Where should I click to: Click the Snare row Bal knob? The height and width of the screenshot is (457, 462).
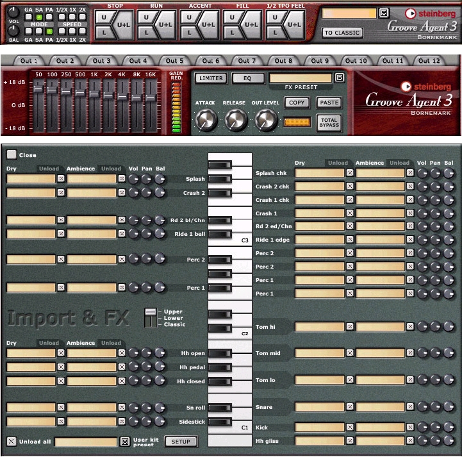pos(449,407)
